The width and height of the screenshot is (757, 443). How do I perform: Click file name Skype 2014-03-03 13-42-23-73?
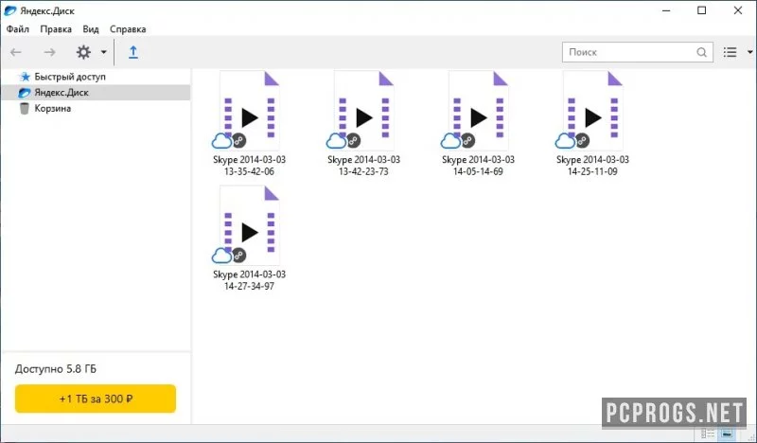coord(363,166)
